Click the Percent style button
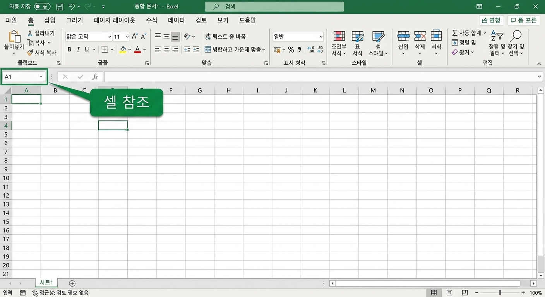This screenshot has width=545, height=297. [291, 49]
